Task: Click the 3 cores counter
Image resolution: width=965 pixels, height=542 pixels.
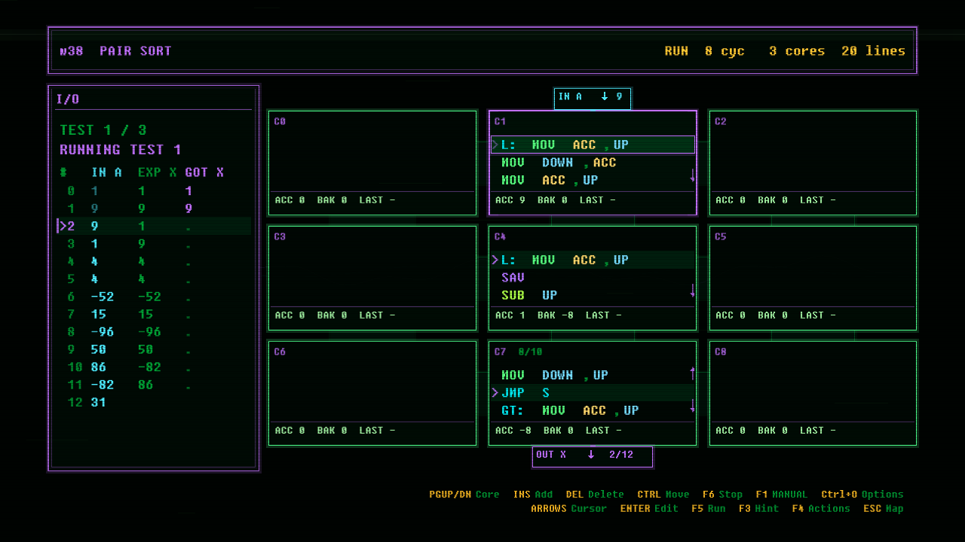Action: (x=797, y=51)
